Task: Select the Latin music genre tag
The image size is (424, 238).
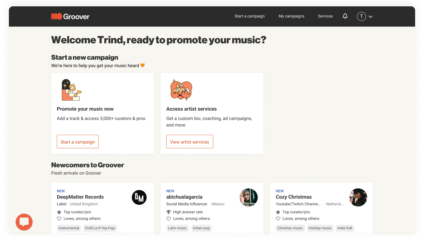Action: pyautogui.click(x=177, y=228)
